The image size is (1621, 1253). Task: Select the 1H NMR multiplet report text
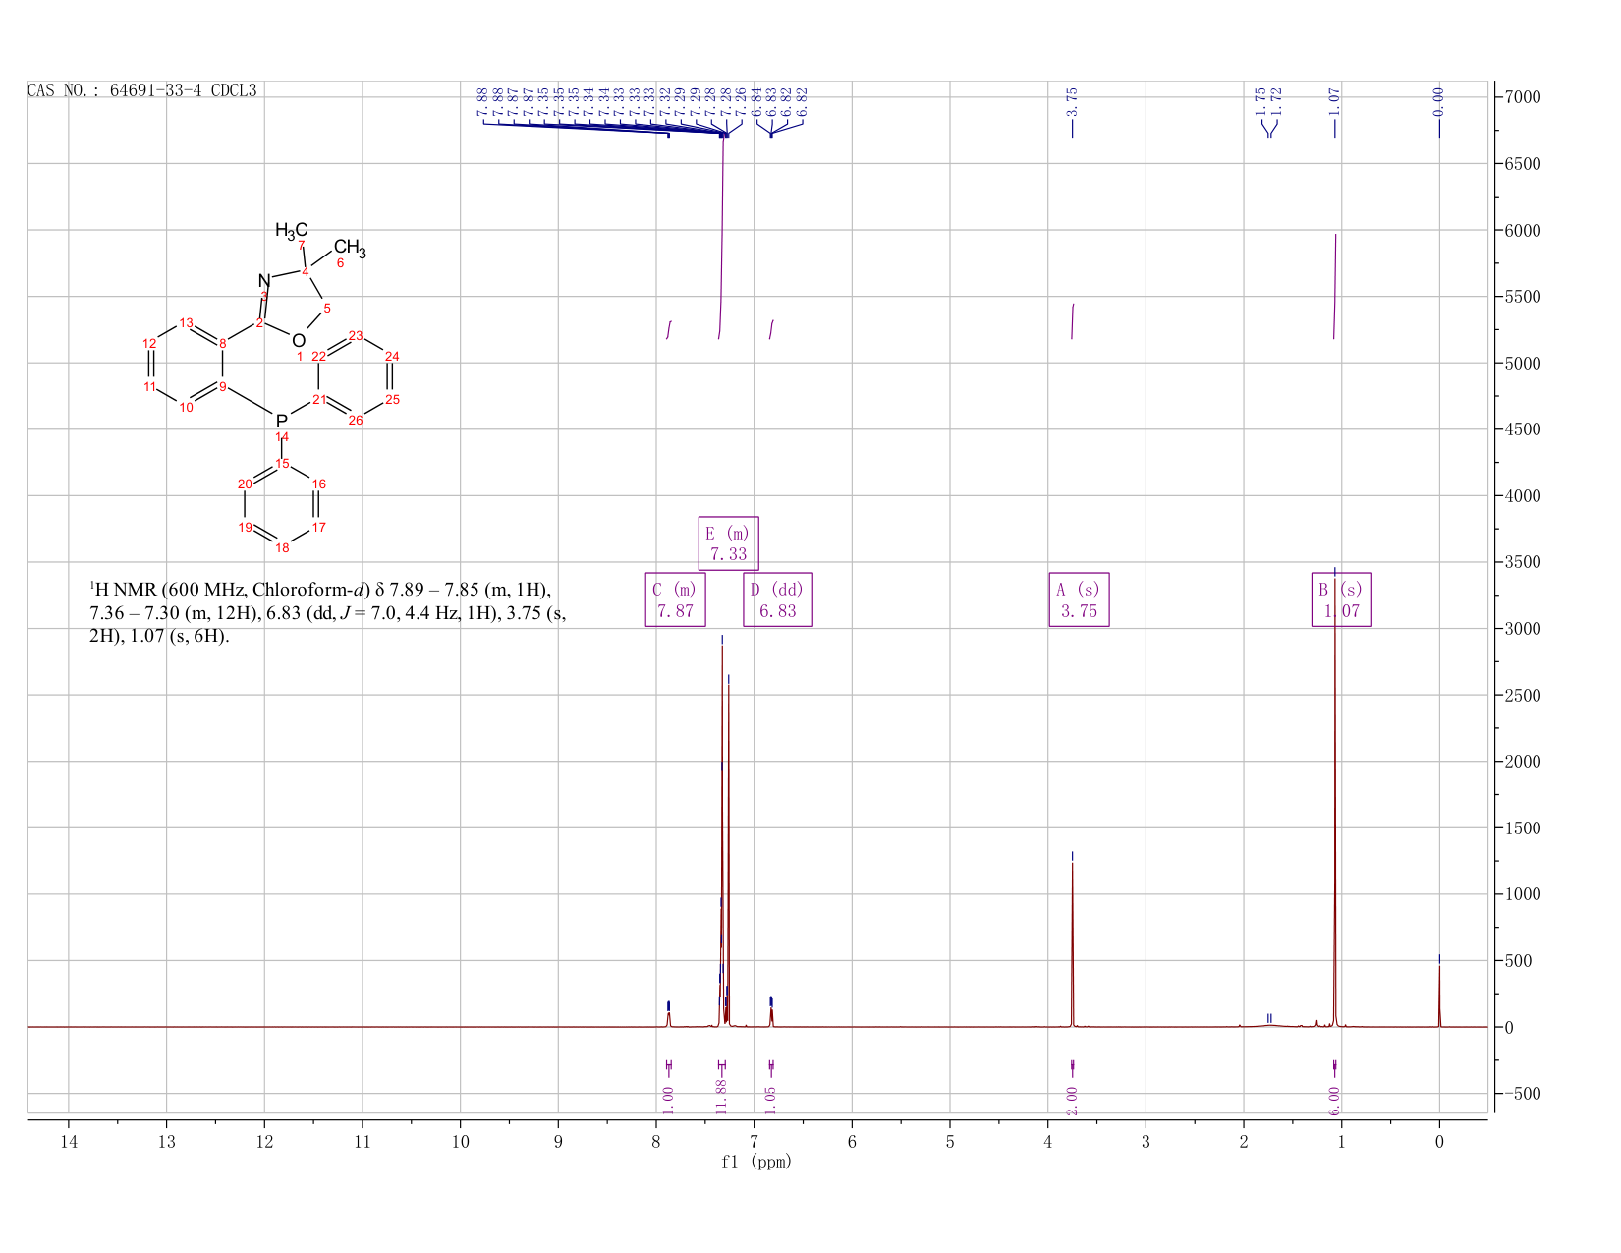click(x=327, y=613)
